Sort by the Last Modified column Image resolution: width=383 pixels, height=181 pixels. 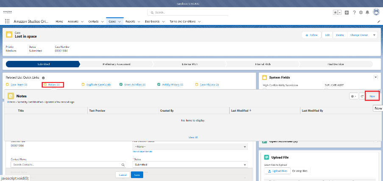tap(241, 110)
